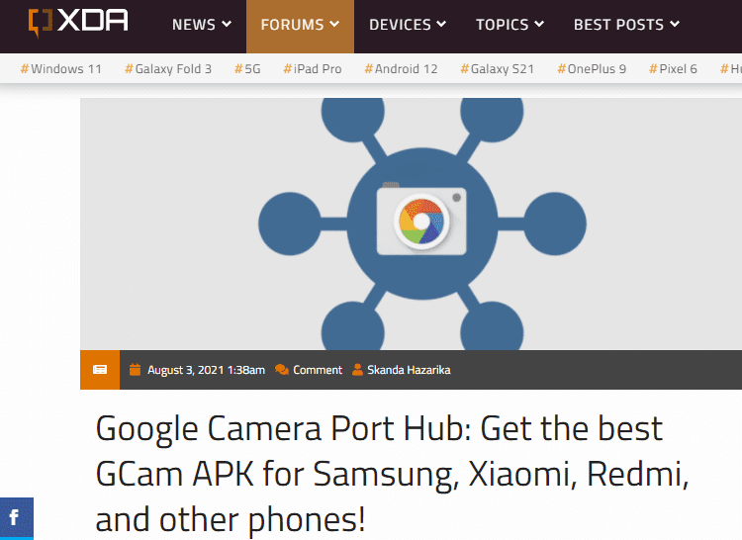Expand the DEVICES dropdown chevron
742x540 pixels.
coord(441,24)
